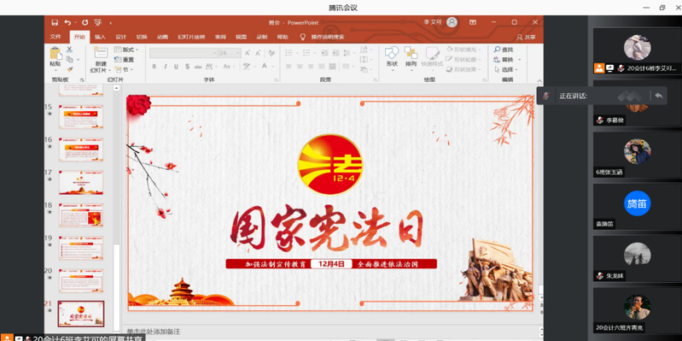The height and width of the screenshot is (341, 682).
Task: Toggle bold formatting with the B button
Action: pos(154,67)
